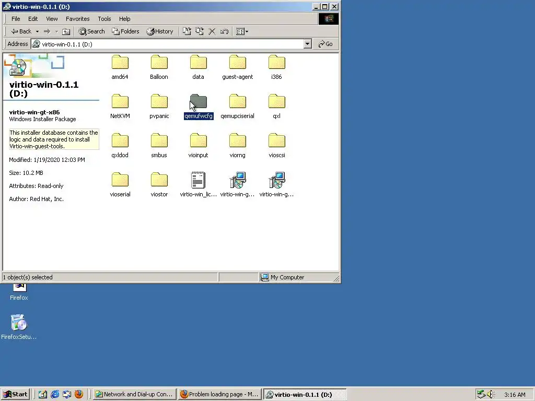
Task: Click the Back button
Action: 21,31
